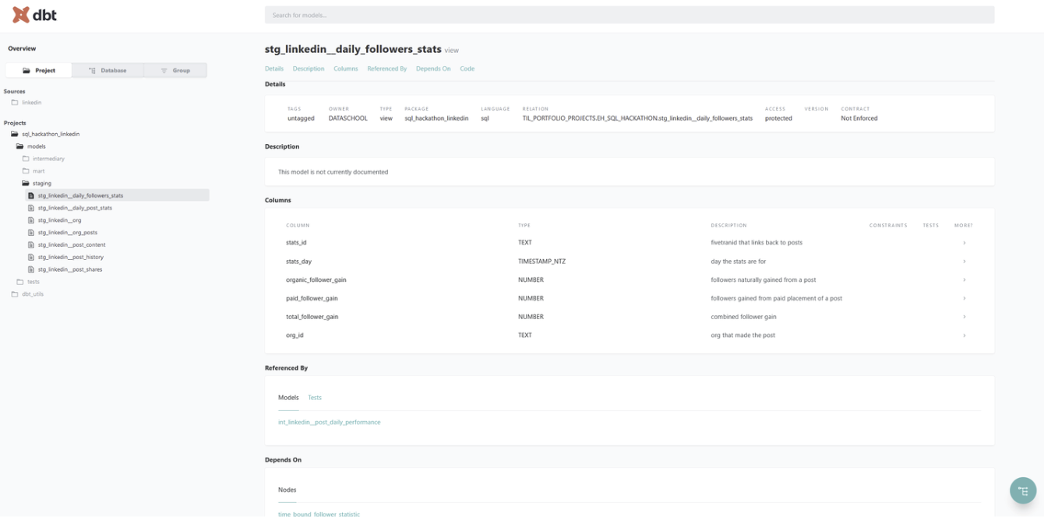Open int_linkedin__post_daily_performance model link
1044x520 pixels.
pyautogui.click(x=329, y=422)
